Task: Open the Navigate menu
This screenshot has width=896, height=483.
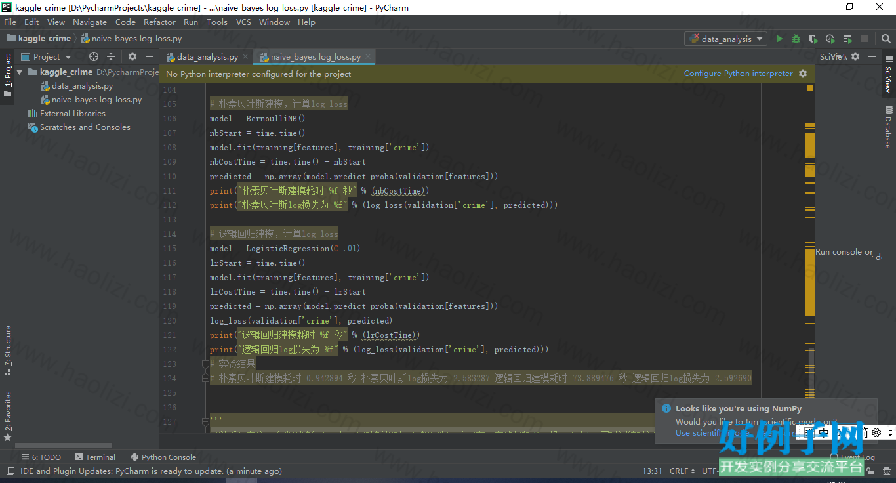Action: click(90, 22)
